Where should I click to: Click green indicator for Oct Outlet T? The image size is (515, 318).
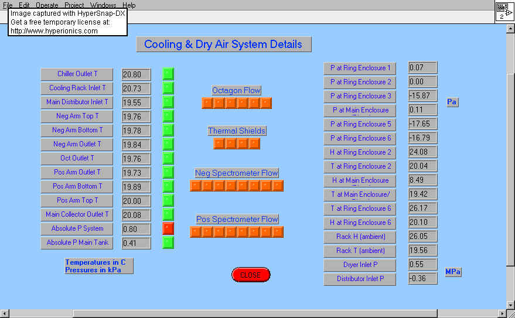(x=168, y=158)
